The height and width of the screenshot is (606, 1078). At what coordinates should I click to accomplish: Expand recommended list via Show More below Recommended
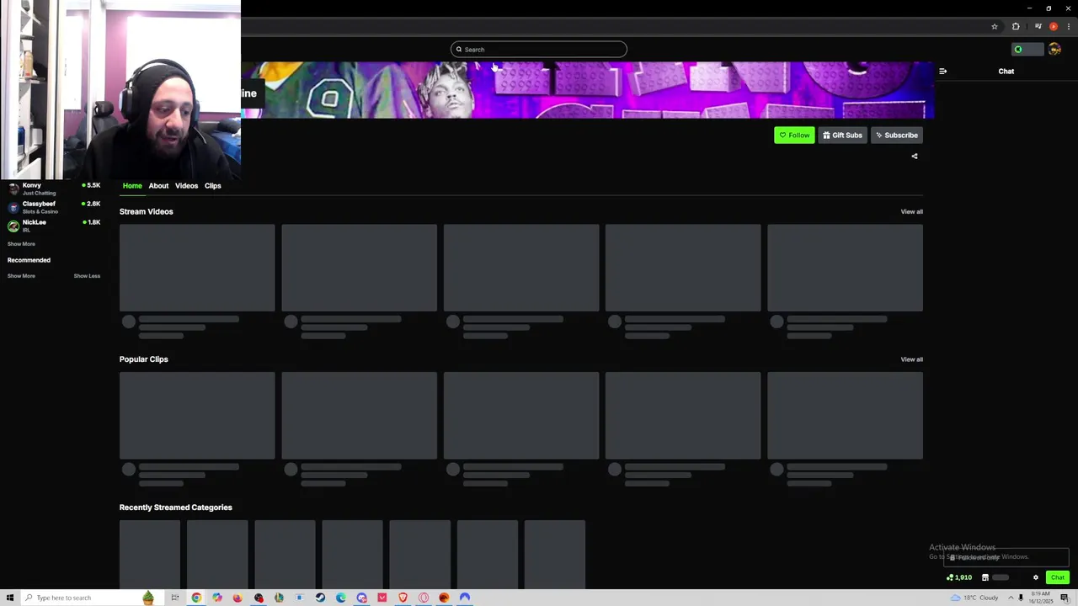point(21,276)
